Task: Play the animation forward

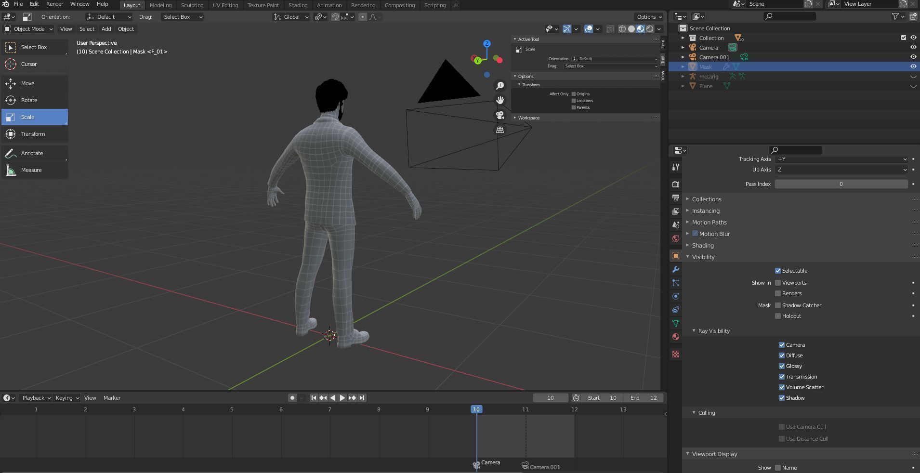Action: 342,398
